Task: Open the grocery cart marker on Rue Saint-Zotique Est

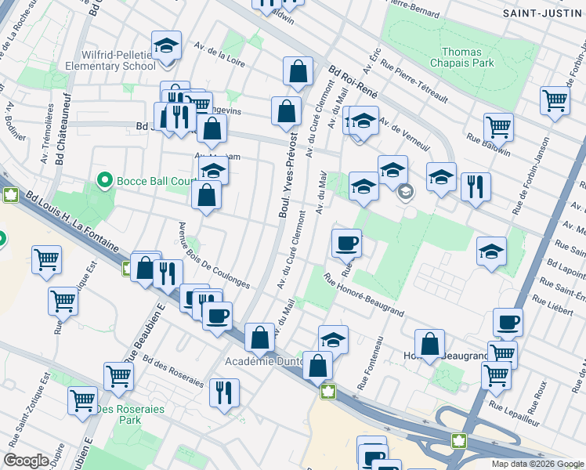Action: [63, 303]
